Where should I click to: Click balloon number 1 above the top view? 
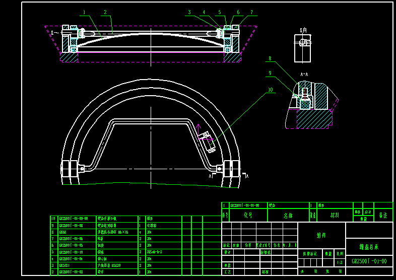point(84,12)
